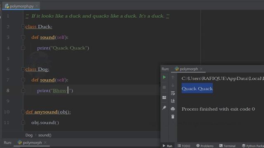Click the C:\Users\RAFIQUE path output line
The height and width of the screenshot is (148, 264).
click(223, 79)
